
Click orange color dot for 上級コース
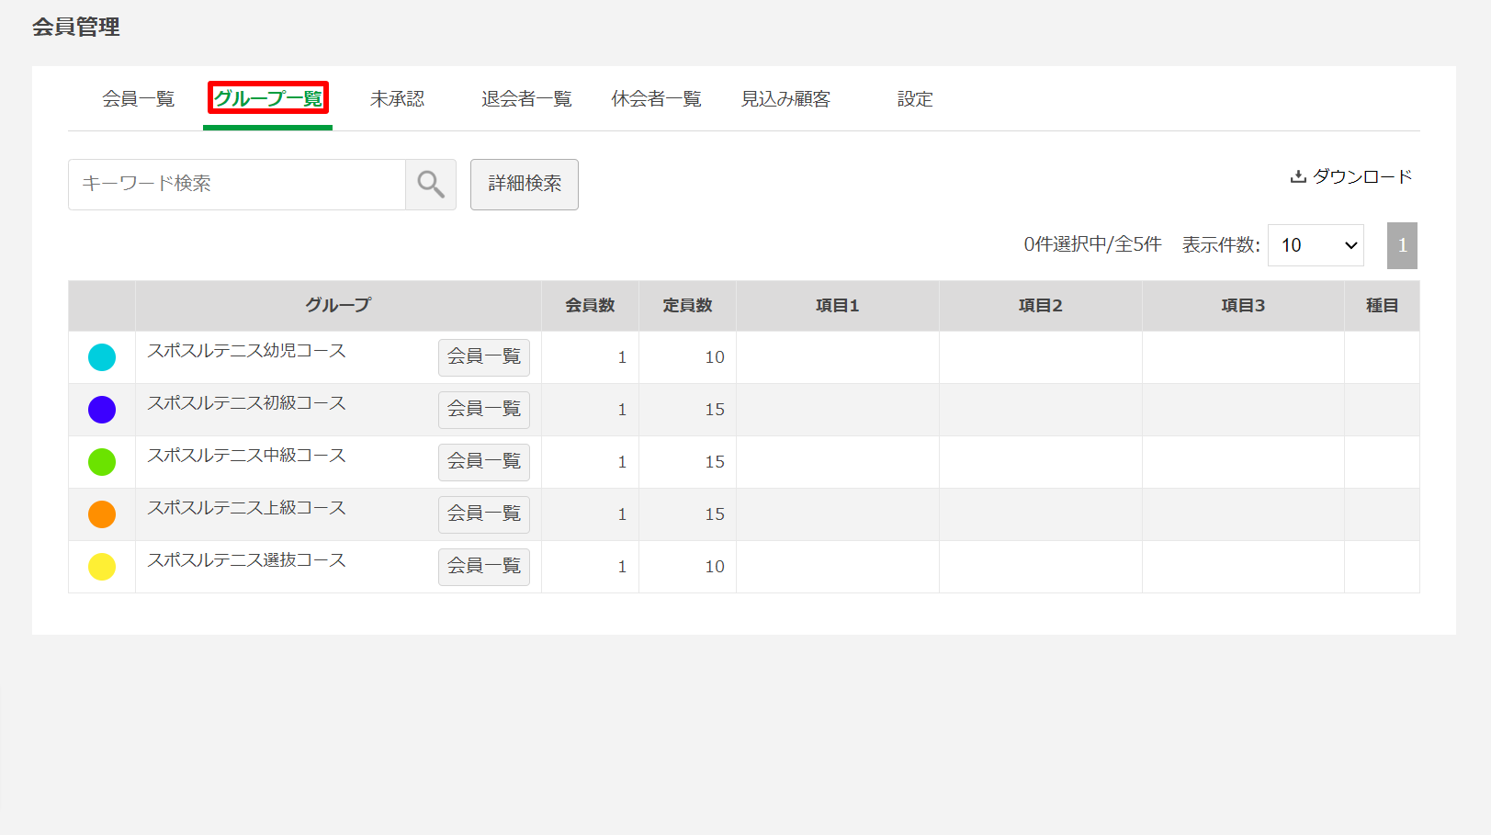pyautogui.click(x=102, y=514)
